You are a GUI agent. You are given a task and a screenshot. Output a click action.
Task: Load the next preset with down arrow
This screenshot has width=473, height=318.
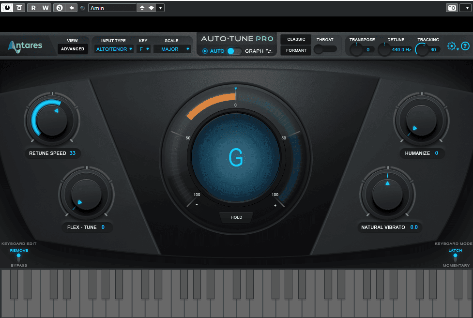[x=151, y=8]
